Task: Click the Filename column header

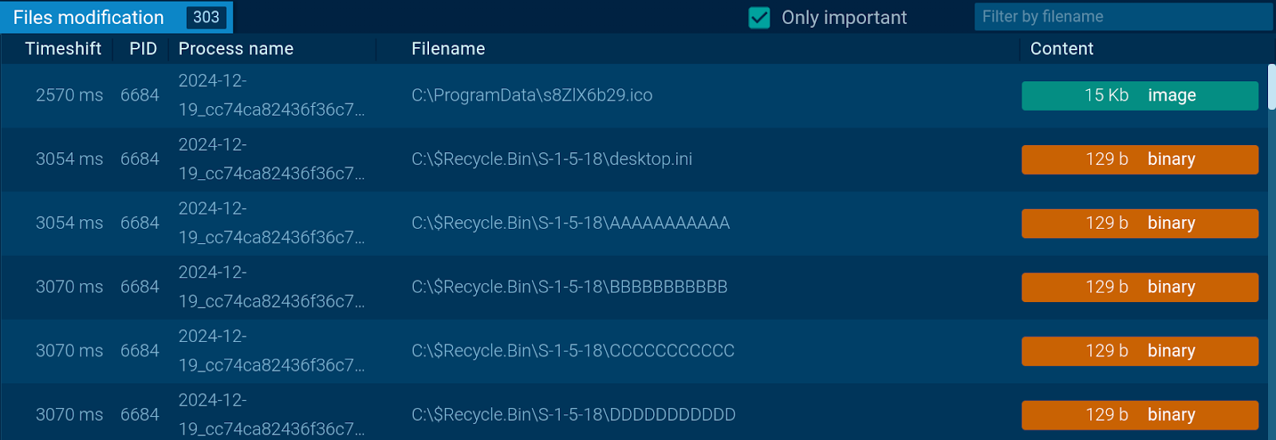Action: point(448,49)
